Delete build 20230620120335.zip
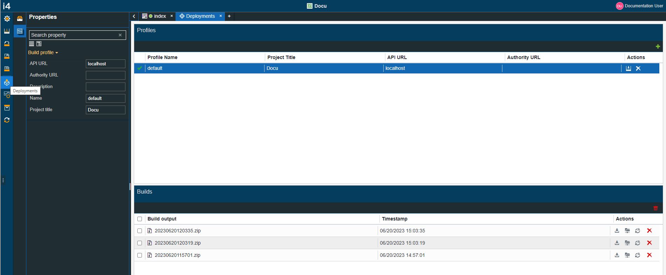Viewport: 666px width, 275px height. [x=649, y=231]
